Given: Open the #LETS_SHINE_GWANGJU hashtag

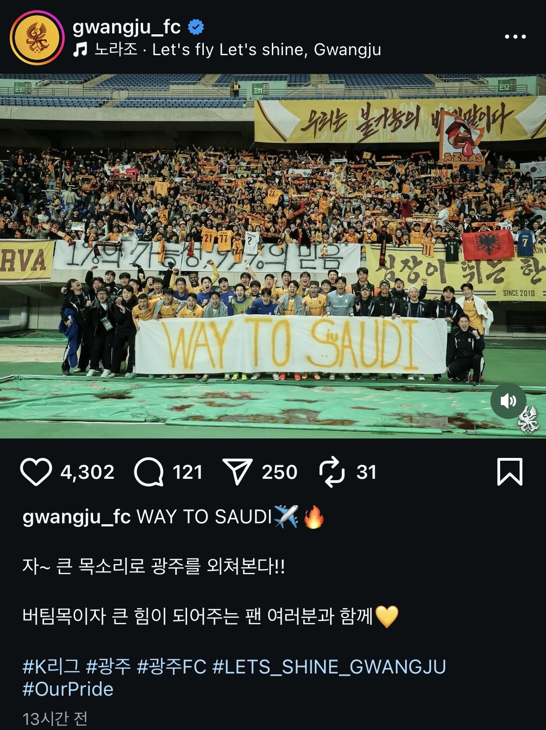Looking at the screenshot, I should pyautogui.click(x=329, y=667).
